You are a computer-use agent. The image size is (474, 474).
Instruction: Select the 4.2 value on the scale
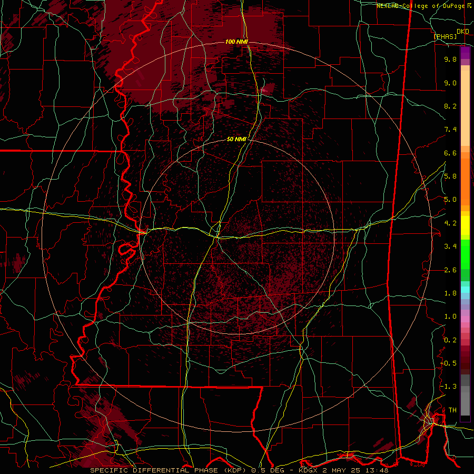450,223
